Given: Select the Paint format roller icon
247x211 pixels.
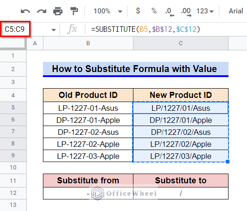Looking at the screenshot, I should (74, 11).
